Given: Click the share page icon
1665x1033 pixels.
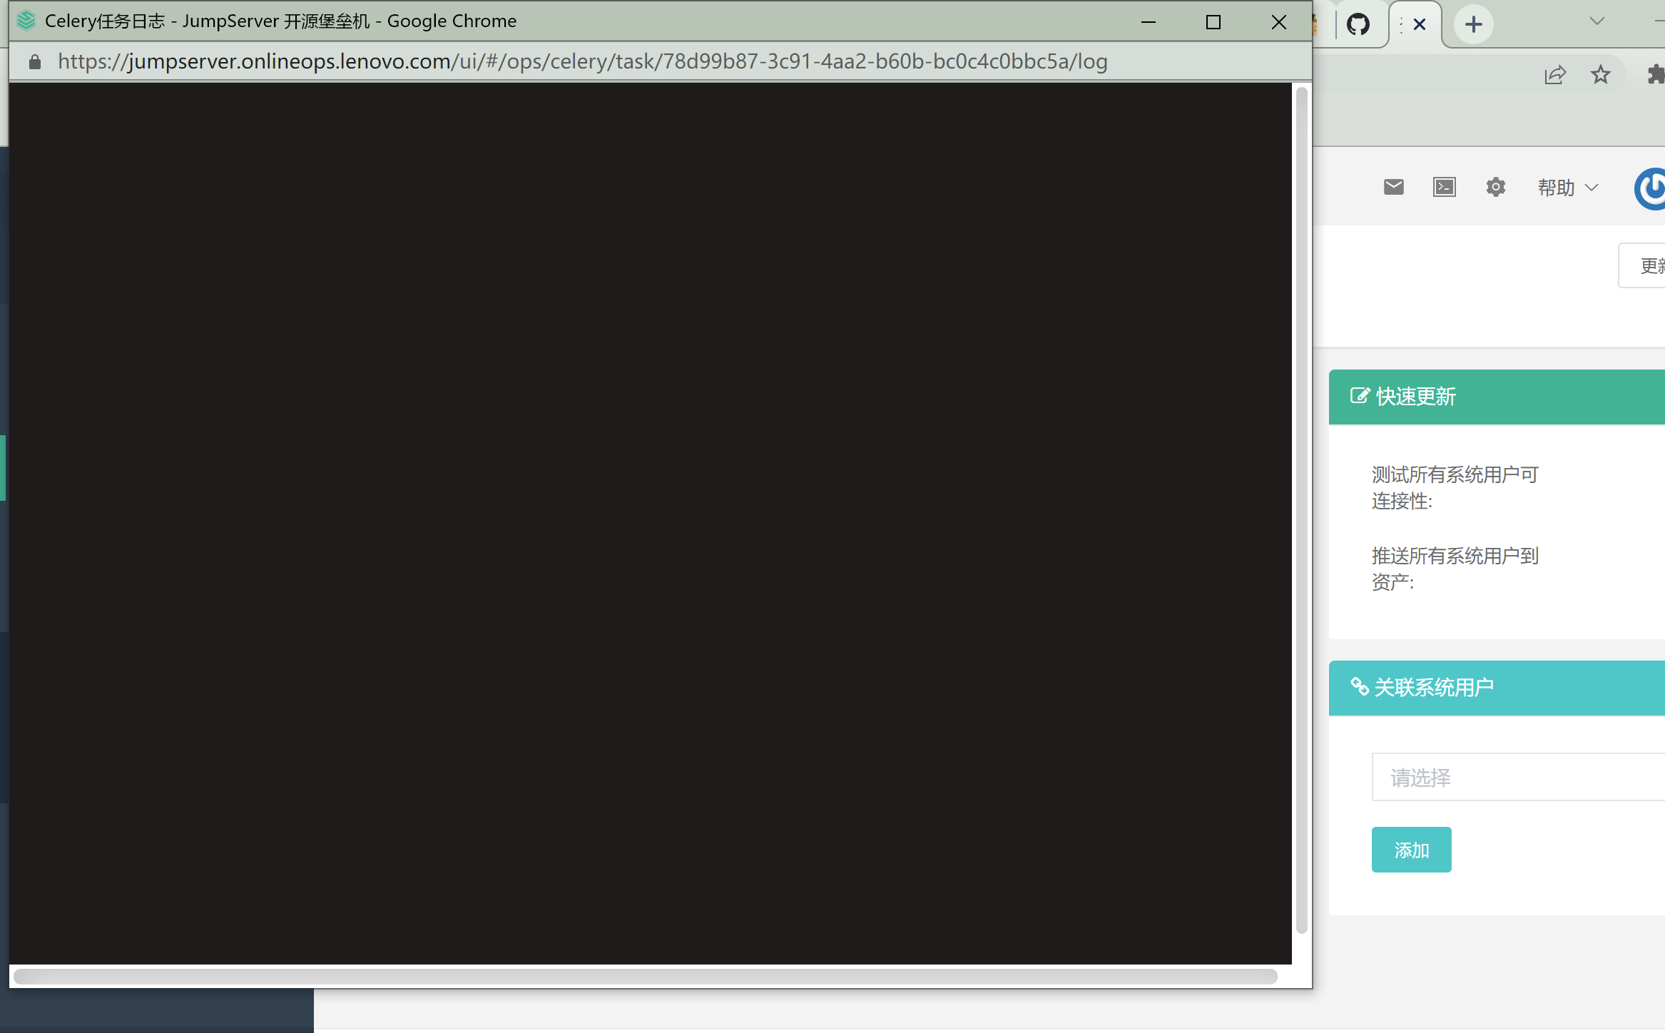Looking at the screenshot, I should coord(1555,75).
